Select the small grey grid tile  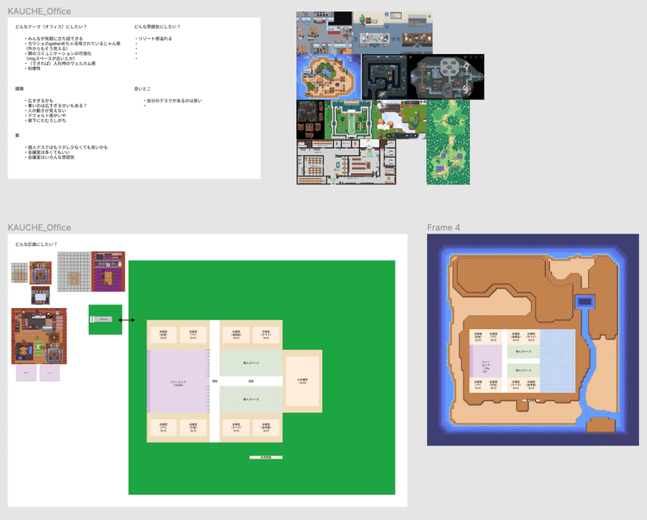click(19, 273)
